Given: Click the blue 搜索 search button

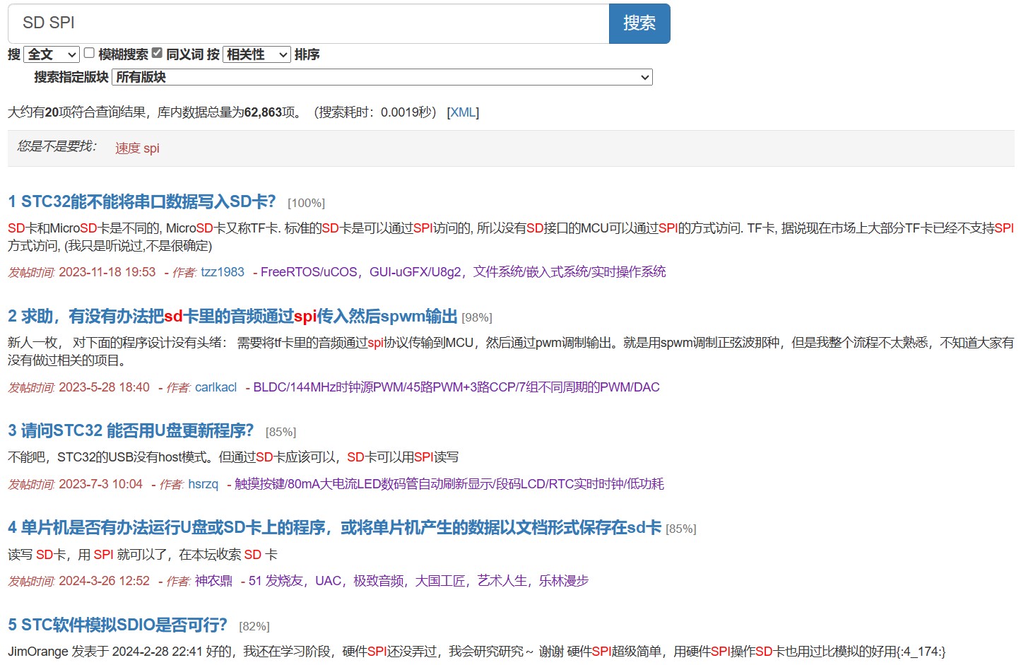Looking at the screenshot, I should (x=639, y=23).
